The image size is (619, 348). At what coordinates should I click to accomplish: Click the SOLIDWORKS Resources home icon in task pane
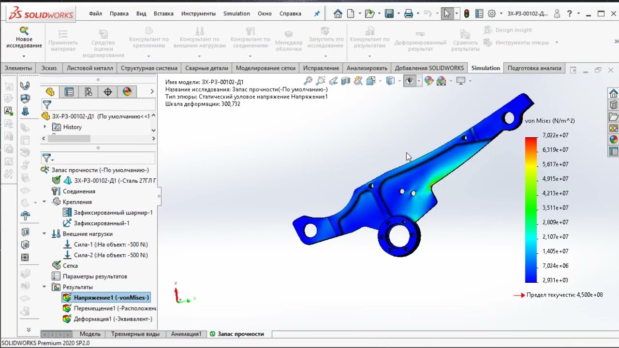[x=613, y=93]
